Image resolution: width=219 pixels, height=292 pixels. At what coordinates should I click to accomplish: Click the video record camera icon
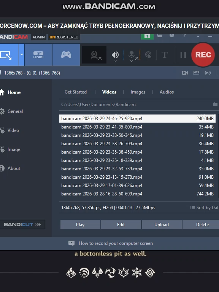pyautogui.click(x=185, y=73)
